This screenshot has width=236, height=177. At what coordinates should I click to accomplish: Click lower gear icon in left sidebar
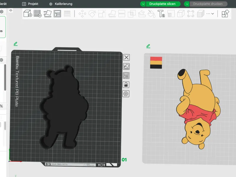(x=1, y=60)
